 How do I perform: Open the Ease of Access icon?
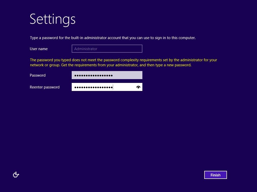[x=16, y=175]
